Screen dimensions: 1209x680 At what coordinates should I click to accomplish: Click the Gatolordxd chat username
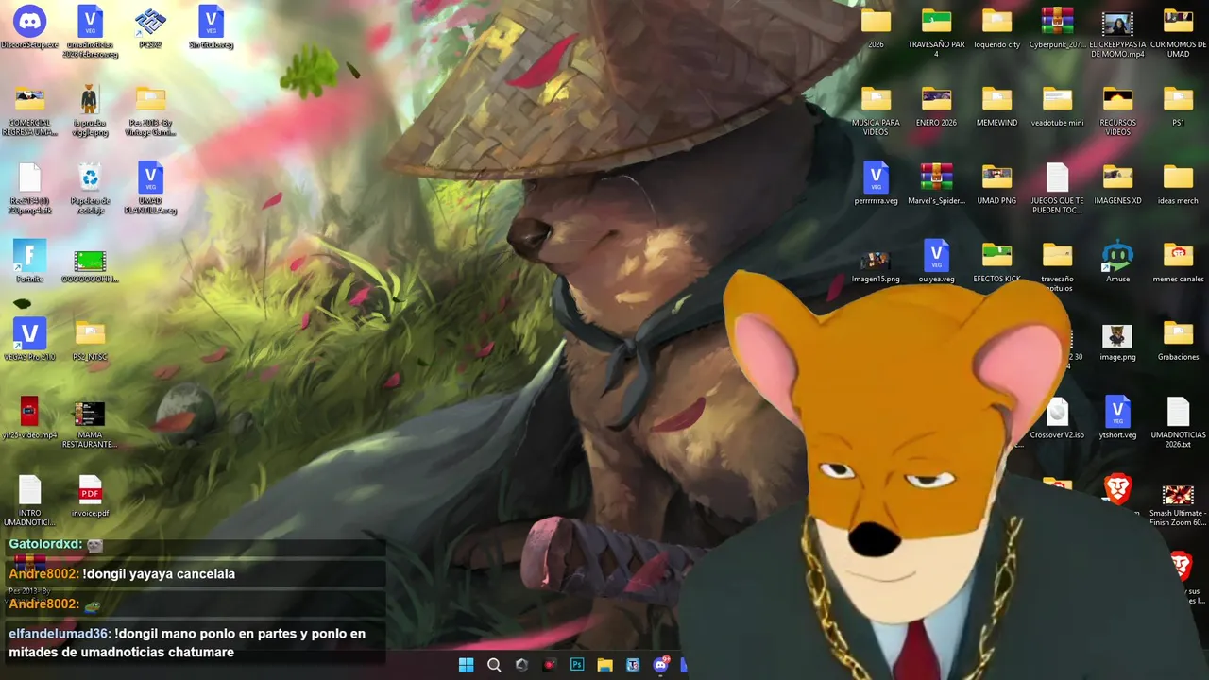(x=45, y=544)
